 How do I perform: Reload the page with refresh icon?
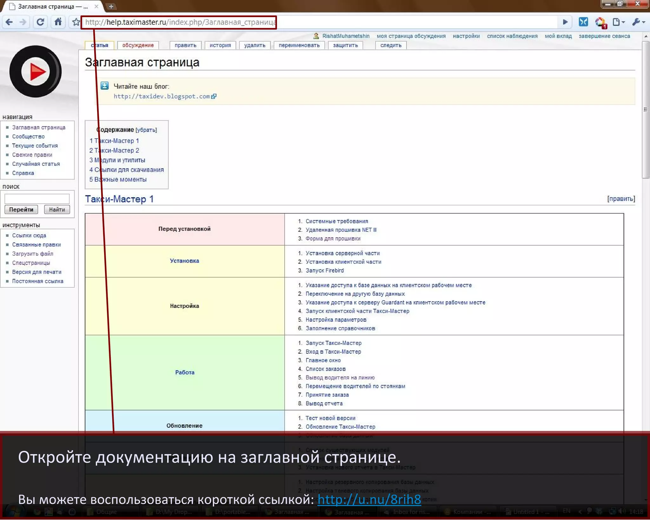coord(40,22)
